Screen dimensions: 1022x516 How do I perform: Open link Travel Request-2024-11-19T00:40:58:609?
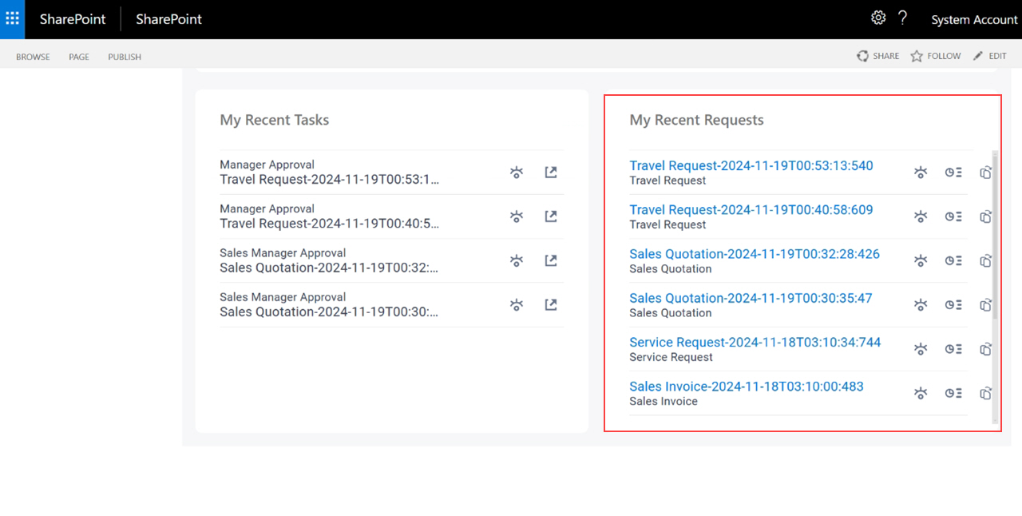coord(751,209)
